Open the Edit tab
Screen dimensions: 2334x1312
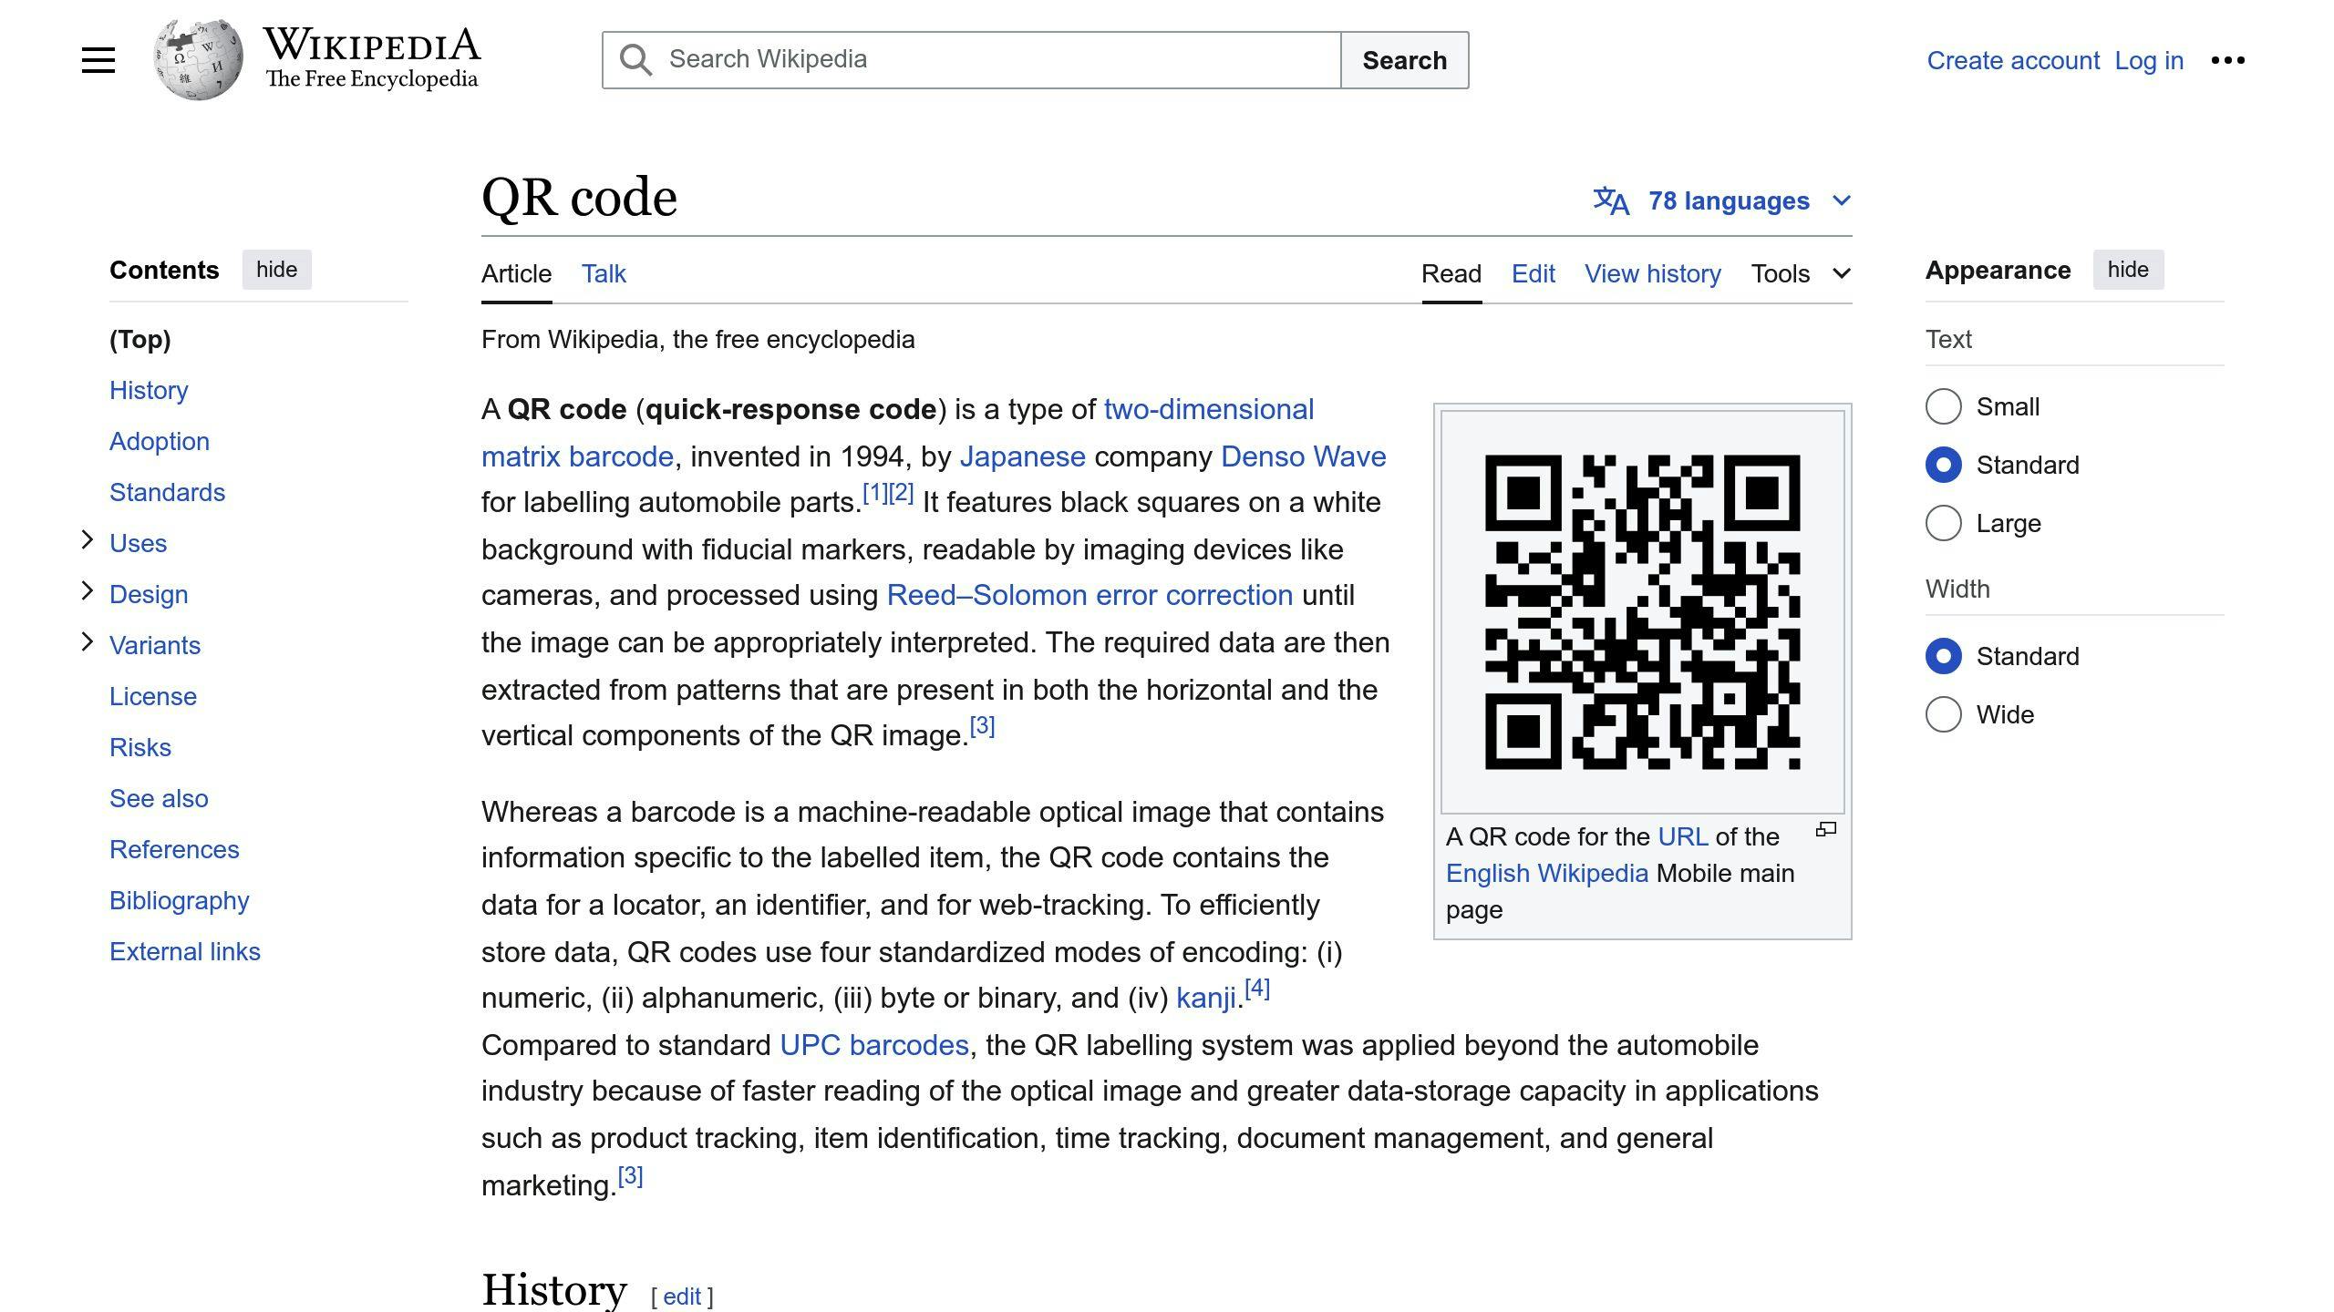click(1534, 273)
